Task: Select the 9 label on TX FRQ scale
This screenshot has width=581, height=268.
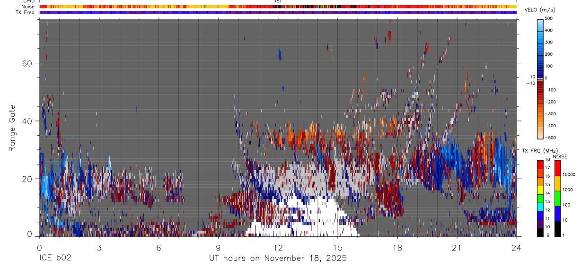Action: (548, 235)
